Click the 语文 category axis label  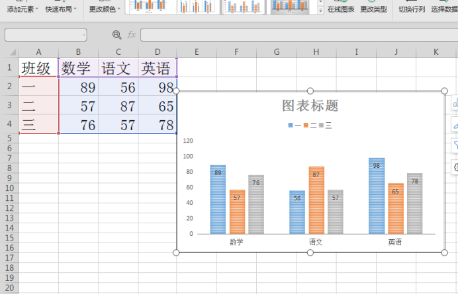[316, 242]
